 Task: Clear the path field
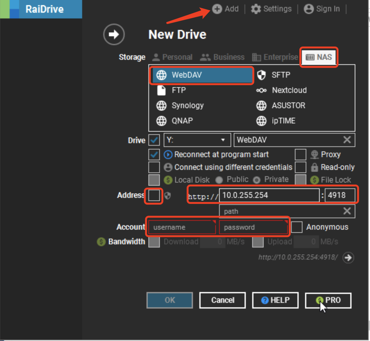(x=347, y=211)
